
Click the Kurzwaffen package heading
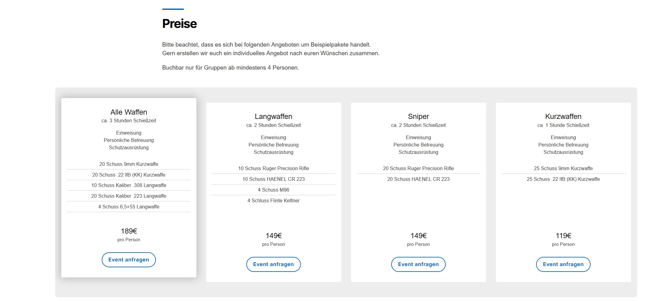(563, 116)
